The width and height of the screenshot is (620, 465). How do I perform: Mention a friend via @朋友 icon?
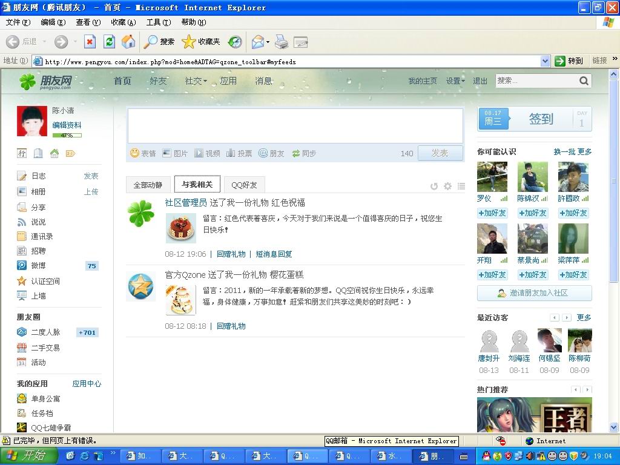271,153
